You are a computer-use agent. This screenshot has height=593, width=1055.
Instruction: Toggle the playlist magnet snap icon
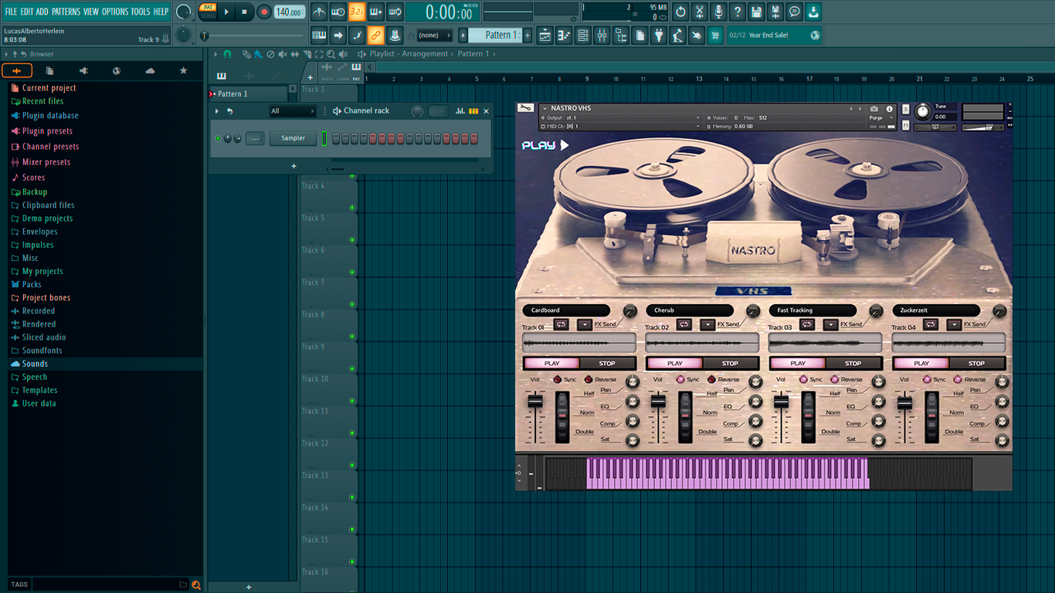(227, 54)
